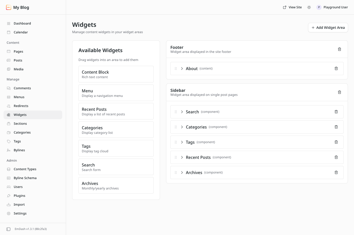Remove the Recent Posts widget from the Sidebar
Screen dimensions: 354x235
[336, 157]
